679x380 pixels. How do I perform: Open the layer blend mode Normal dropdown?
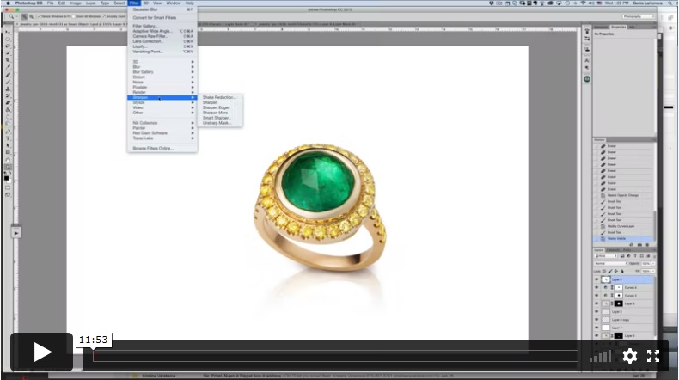point(610,263)
